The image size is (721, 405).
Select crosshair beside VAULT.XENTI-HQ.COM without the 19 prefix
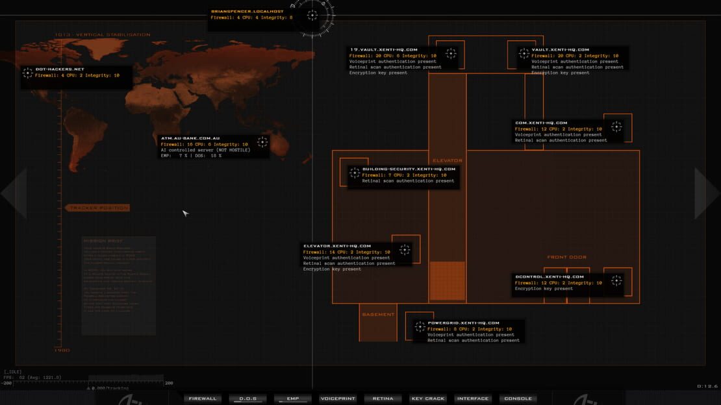tap(524, 53)
